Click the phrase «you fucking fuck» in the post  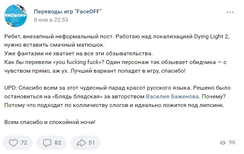(78, 62)
